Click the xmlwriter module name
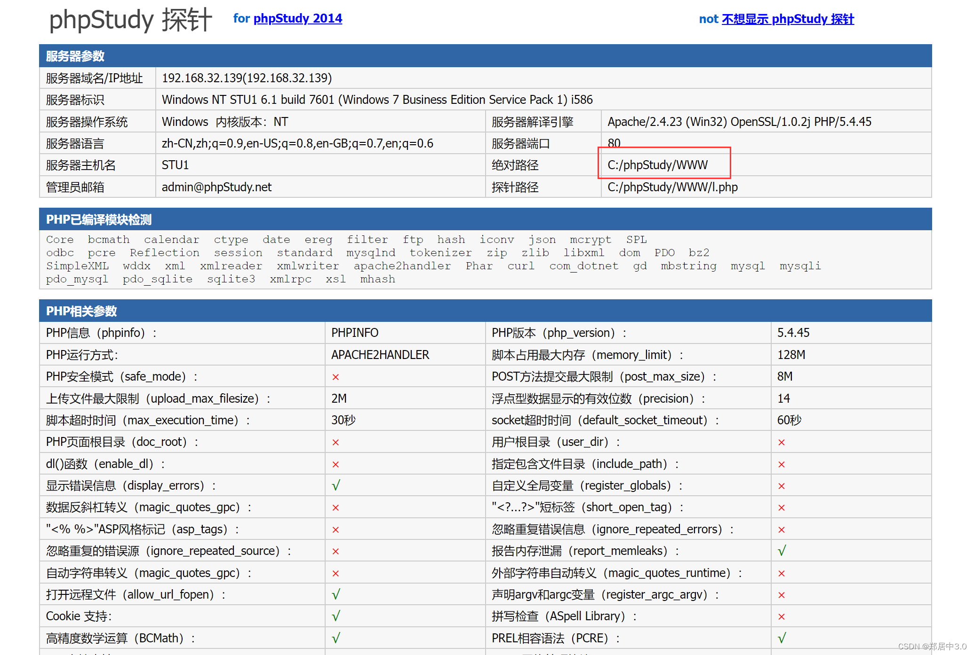This screenshot has height=655, width=974. click(308, 266)
